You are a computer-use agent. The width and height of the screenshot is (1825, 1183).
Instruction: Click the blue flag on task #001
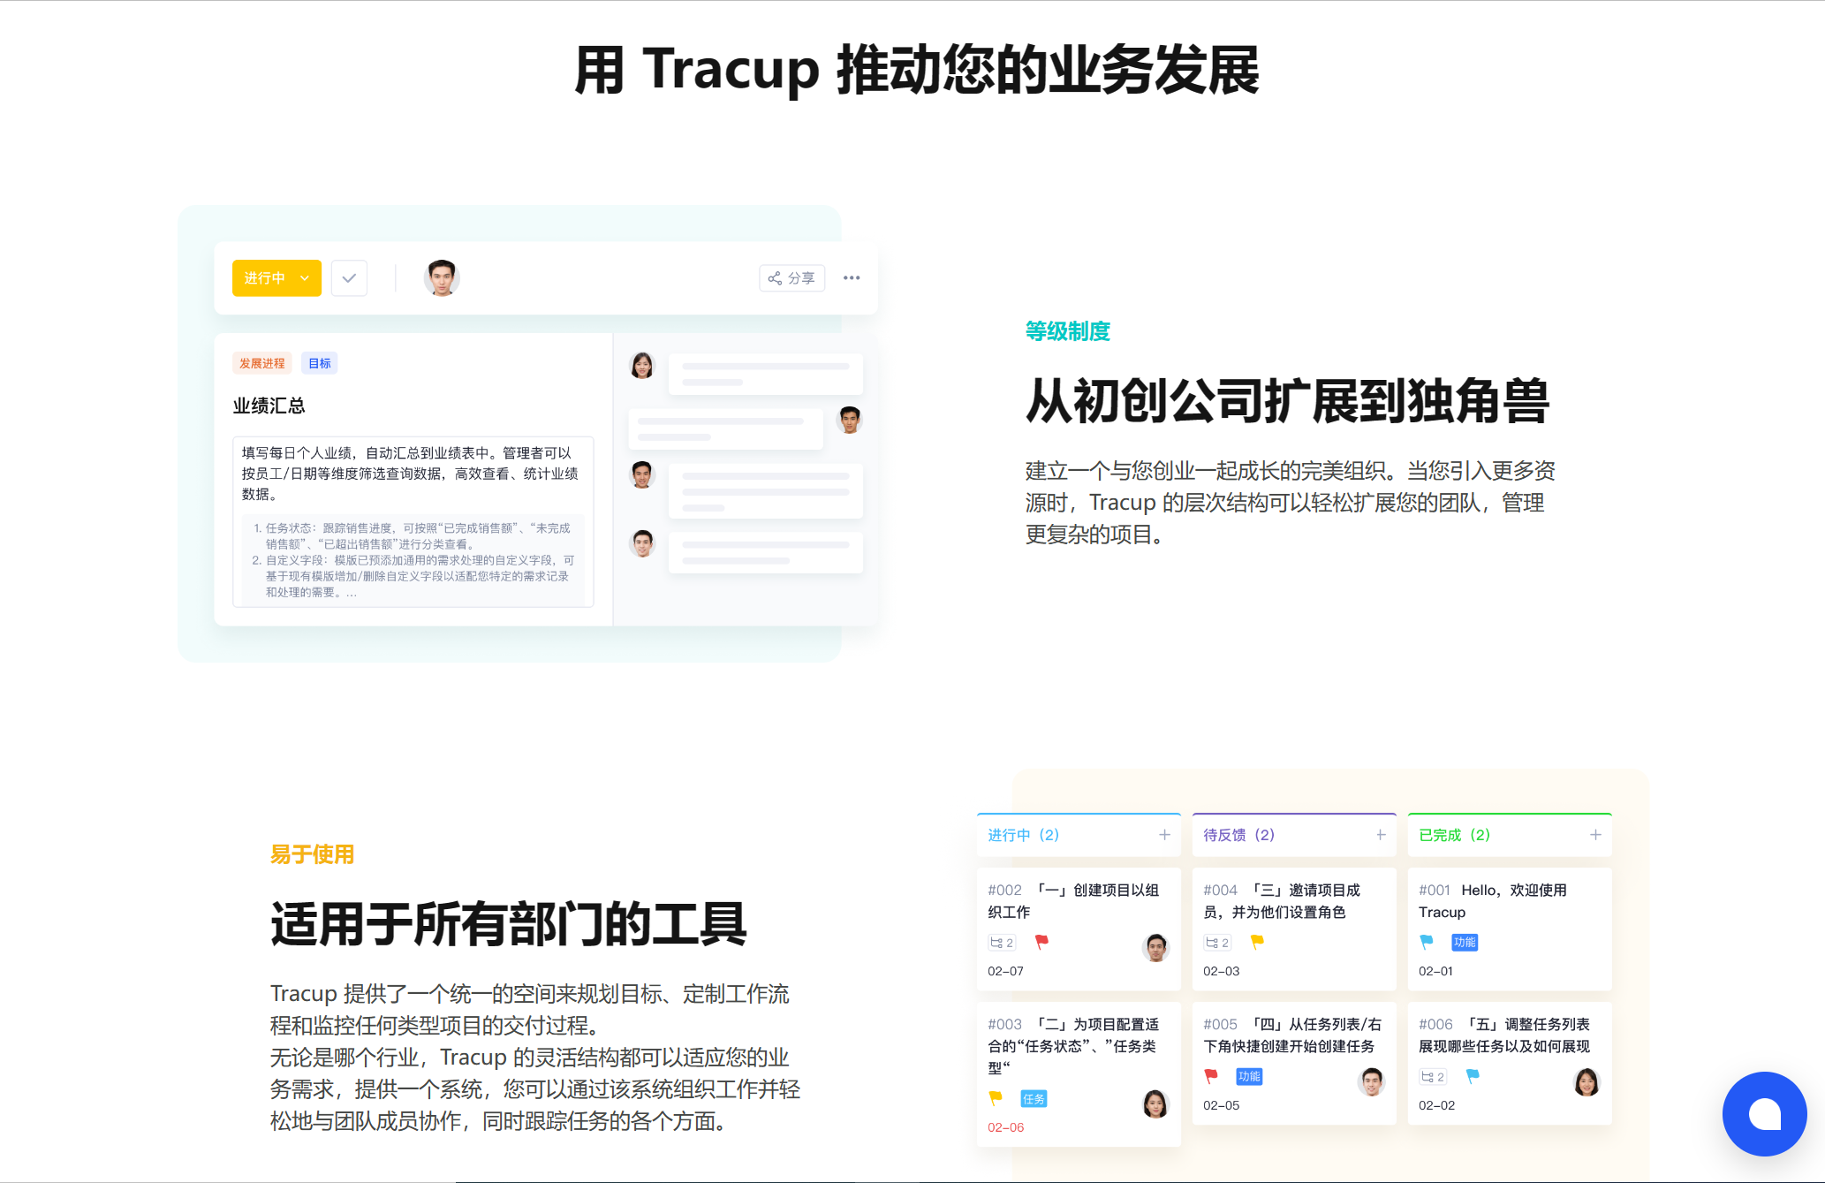(1427, 942)
